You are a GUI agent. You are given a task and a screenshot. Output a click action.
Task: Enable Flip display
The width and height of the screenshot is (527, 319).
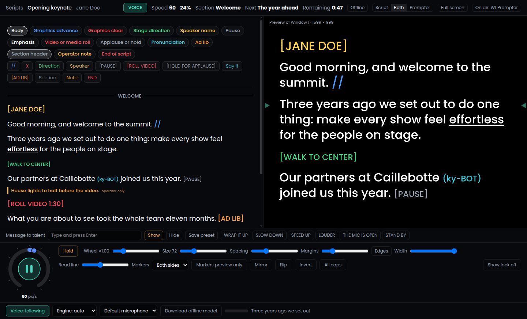(x=283, y=265)
